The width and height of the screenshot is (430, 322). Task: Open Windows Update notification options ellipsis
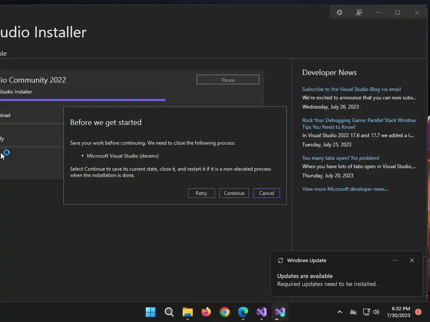pyautogui.click(x=395, y=260)
